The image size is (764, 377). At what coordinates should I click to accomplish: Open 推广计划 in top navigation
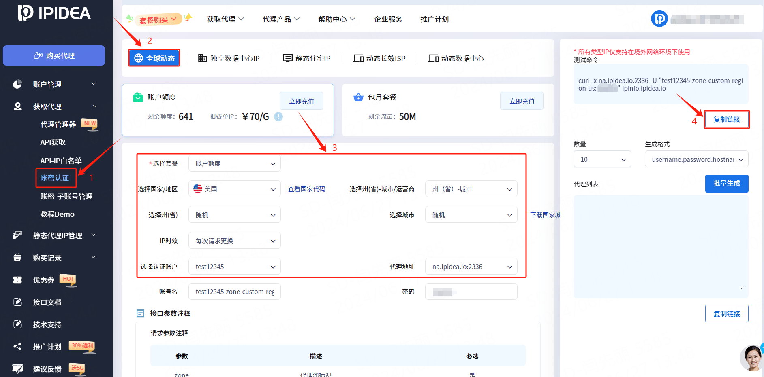[434, 19]
